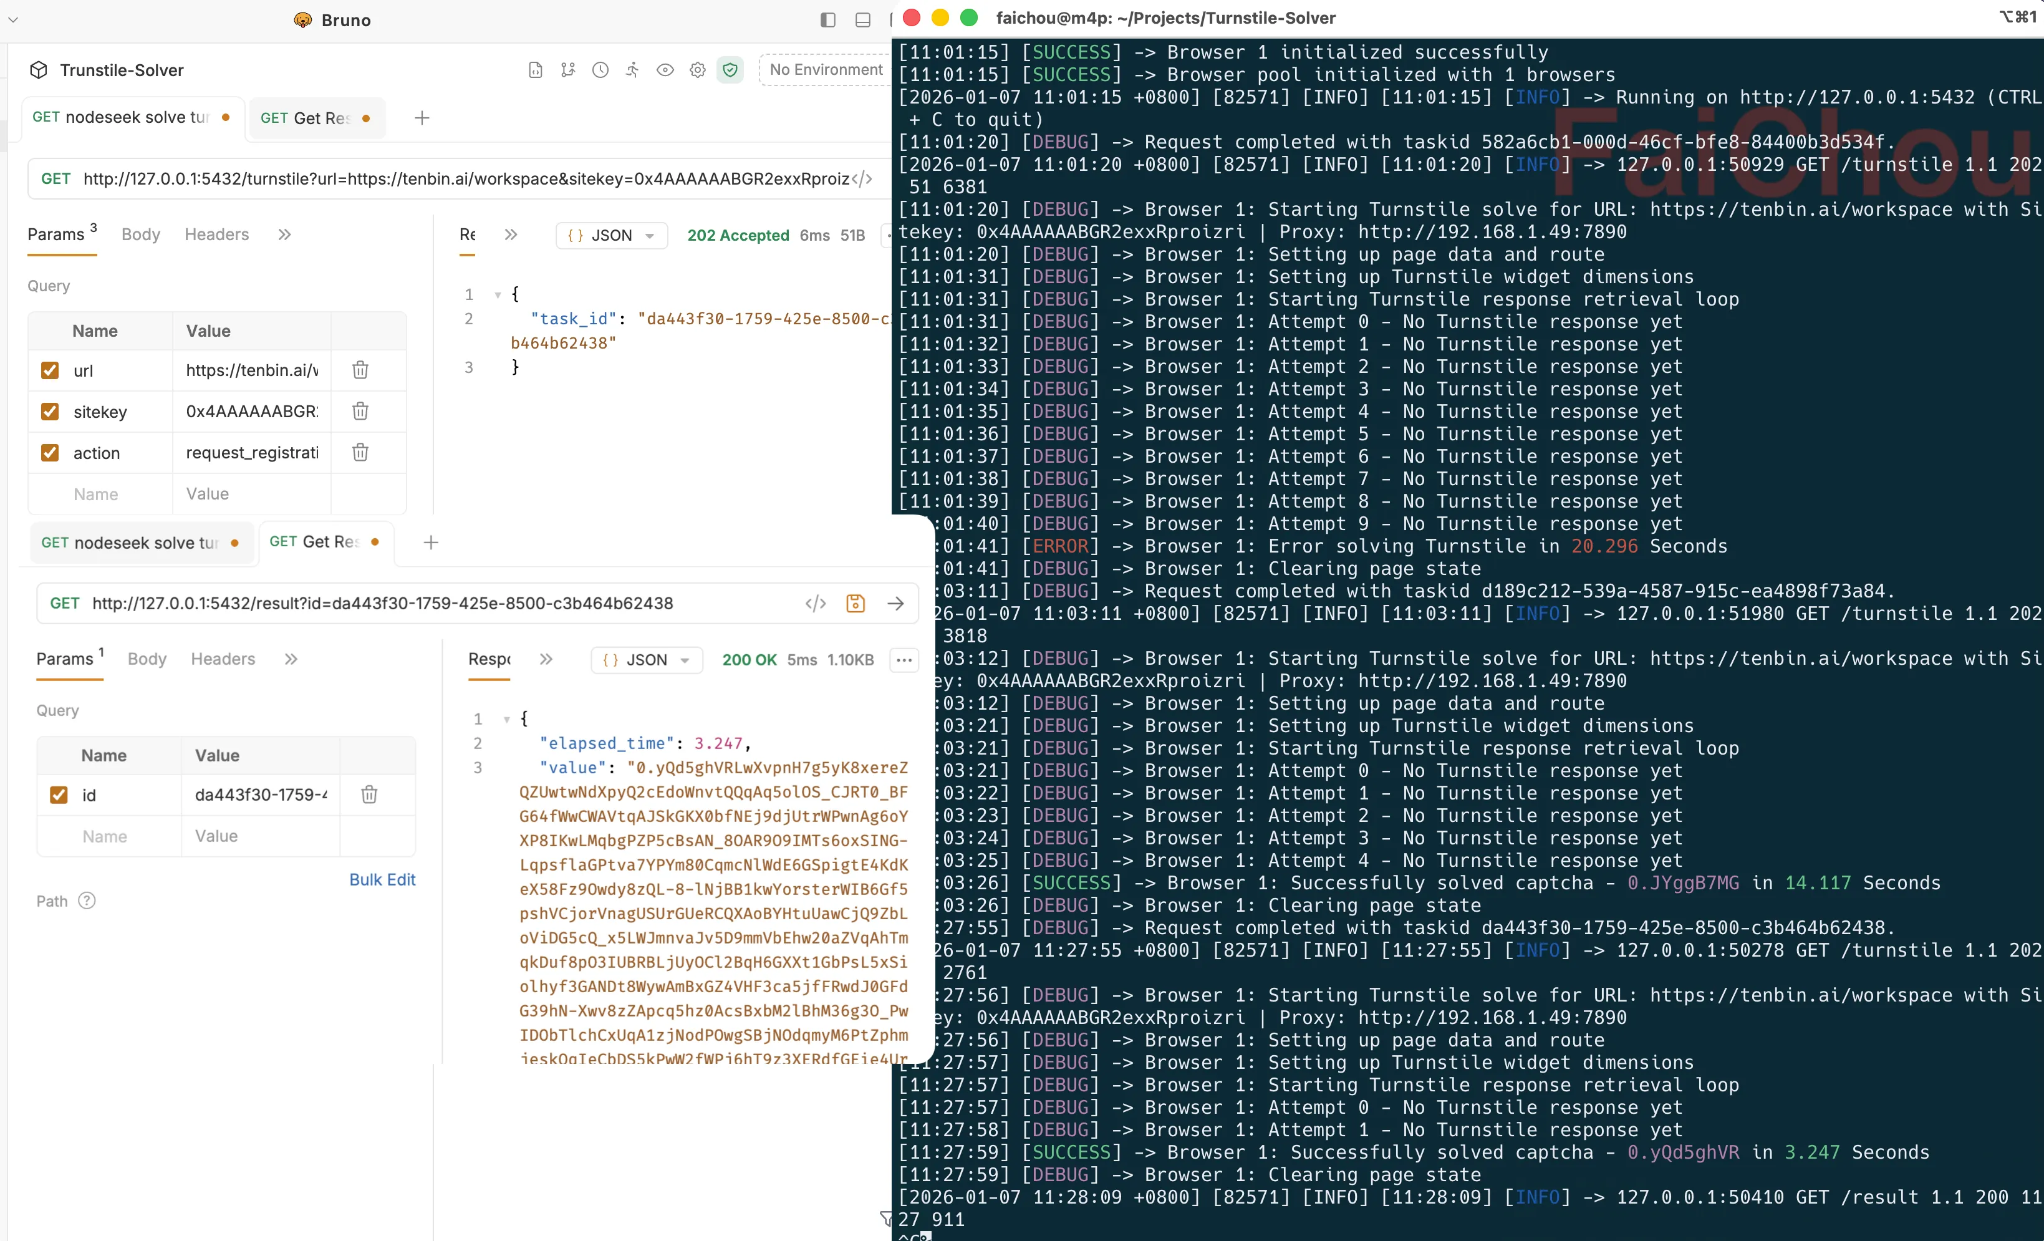The height and width of the screenshot is (1241, 2044).
Task: Click the green security shield icon
Action: point(730,70)
